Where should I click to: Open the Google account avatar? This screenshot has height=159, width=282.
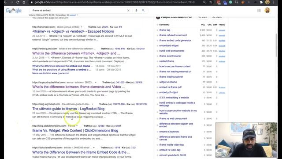point(267,10)
